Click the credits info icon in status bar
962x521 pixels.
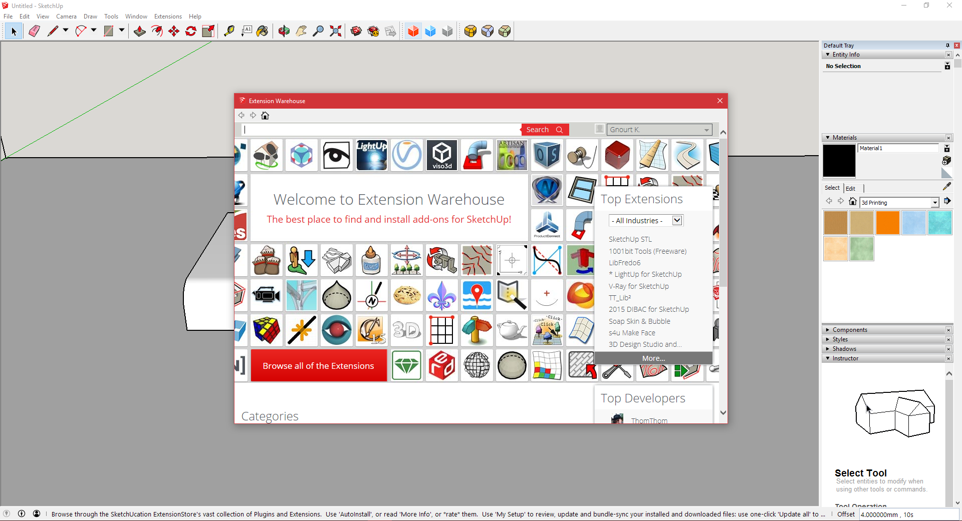point(22,513)
